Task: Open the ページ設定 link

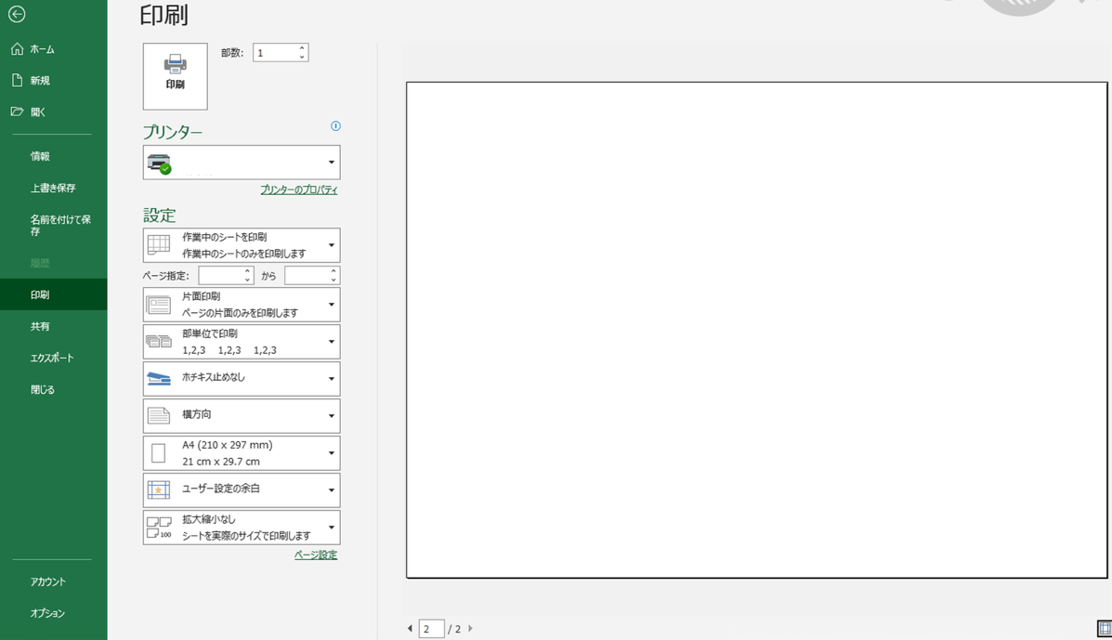Action: point(315,555)
